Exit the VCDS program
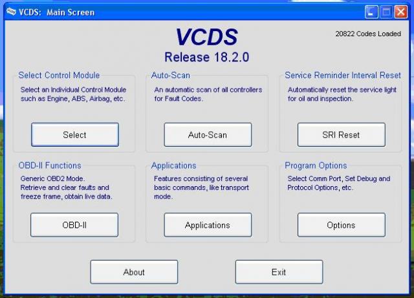414x298 pixels. [279, 272]
